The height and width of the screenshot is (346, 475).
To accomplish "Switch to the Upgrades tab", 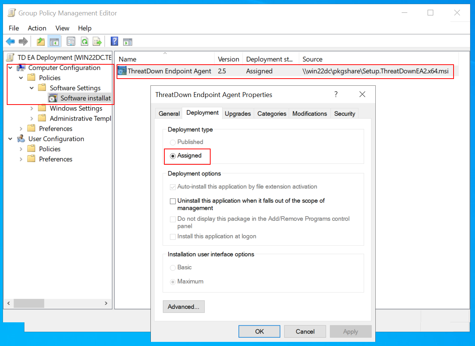I will coord(238,114).
